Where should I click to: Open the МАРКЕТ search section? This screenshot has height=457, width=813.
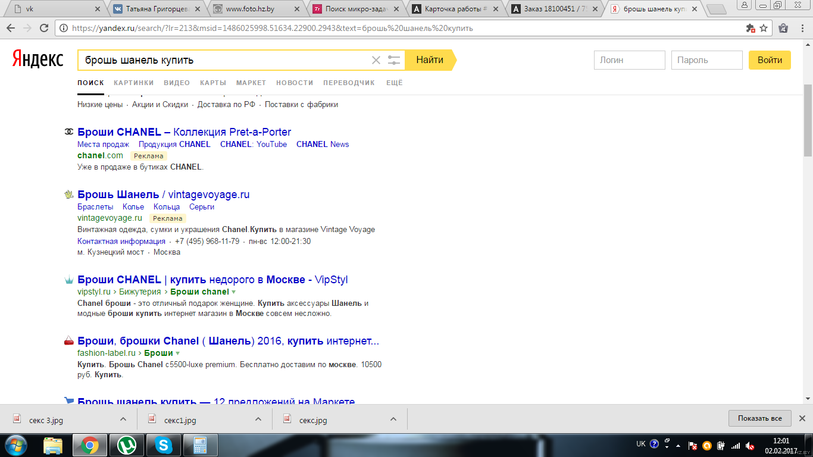251,83
